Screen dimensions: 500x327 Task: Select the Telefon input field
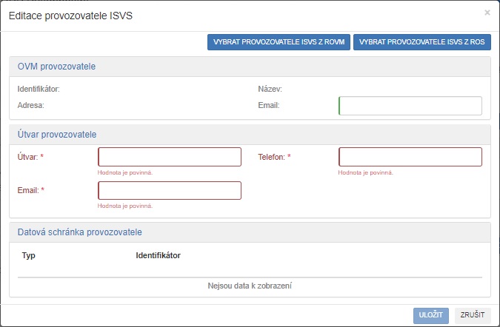(410, 157)
